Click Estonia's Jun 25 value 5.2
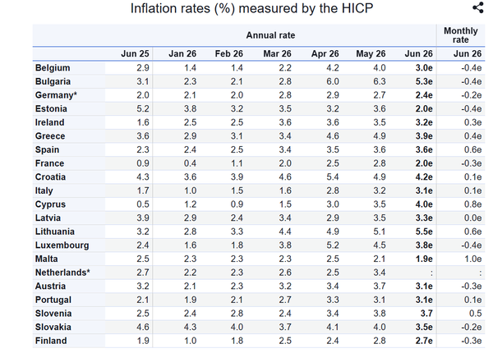The height and width of the screenshot is (353, 493). click(x=143, y=109)
